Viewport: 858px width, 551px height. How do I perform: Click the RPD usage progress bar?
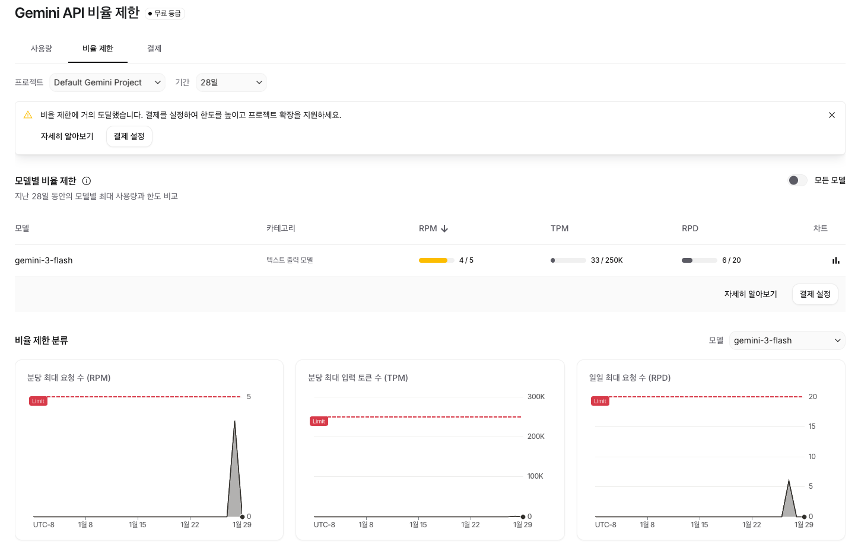pyautogui.click(x=699, y=260)
